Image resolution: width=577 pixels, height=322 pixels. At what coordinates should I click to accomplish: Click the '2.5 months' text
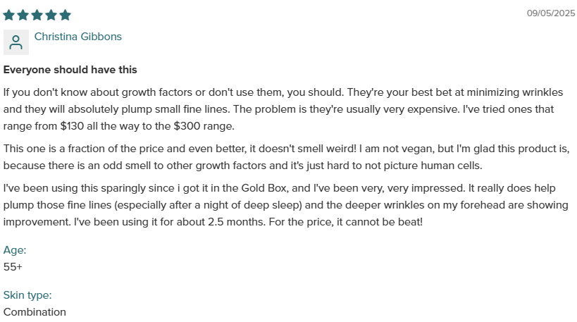coord(236,222)
